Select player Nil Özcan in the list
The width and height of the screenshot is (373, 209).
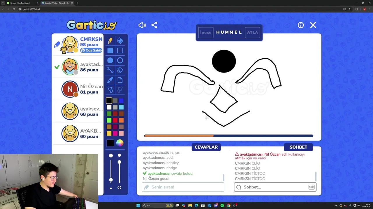point(78,89)
